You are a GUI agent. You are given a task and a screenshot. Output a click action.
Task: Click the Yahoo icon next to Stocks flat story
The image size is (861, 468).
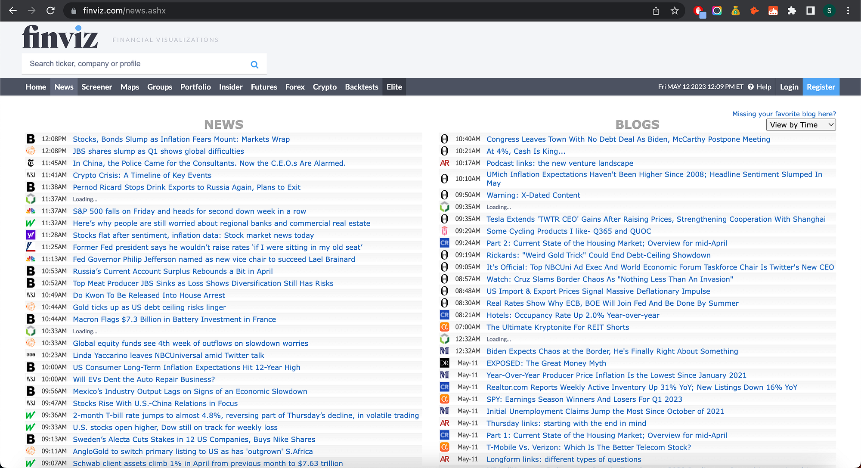coord(31,235)
